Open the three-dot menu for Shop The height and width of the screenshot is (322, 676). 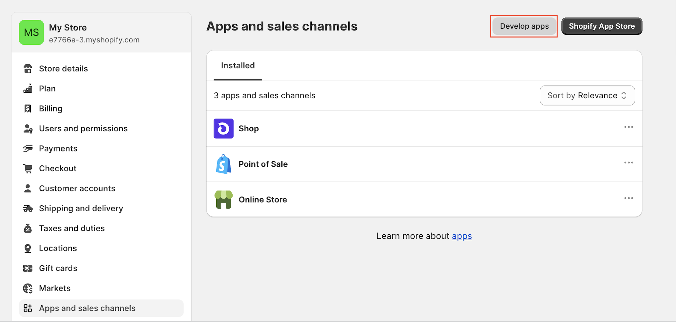pyautogui.click(x=628, y=127)
